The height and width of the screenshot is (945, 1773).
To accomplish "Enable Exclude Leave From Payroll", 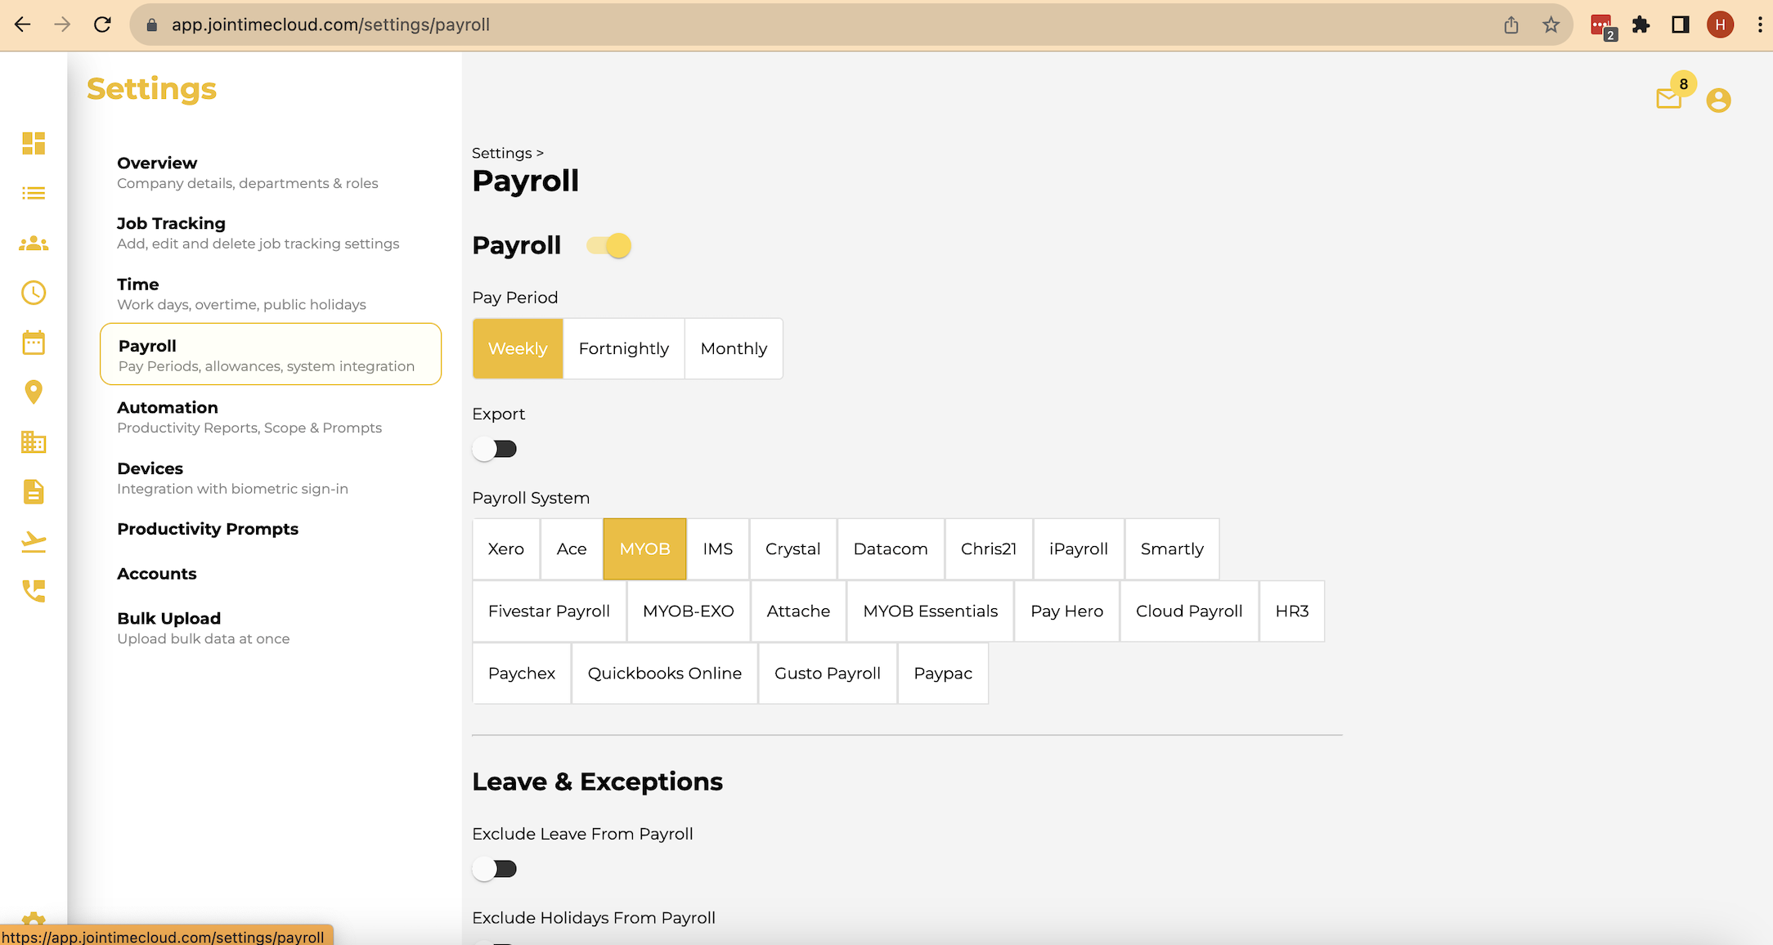I will 495,868.
